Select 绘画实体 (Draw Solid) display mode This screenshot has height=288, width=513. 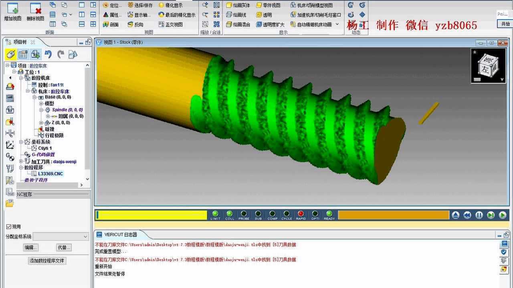[x=229, y=5]
